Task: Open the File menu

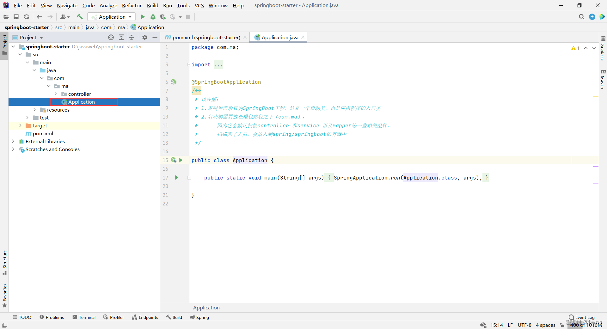Action: 18,5
